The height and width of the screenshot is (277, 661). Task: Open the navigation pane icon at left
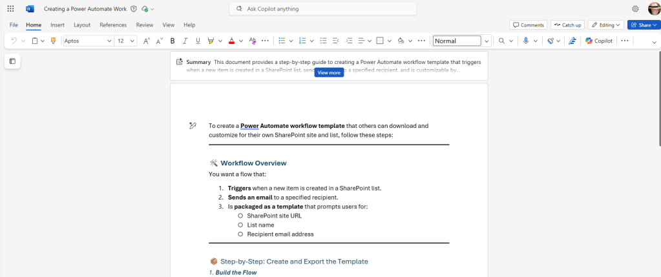(12, 61)
